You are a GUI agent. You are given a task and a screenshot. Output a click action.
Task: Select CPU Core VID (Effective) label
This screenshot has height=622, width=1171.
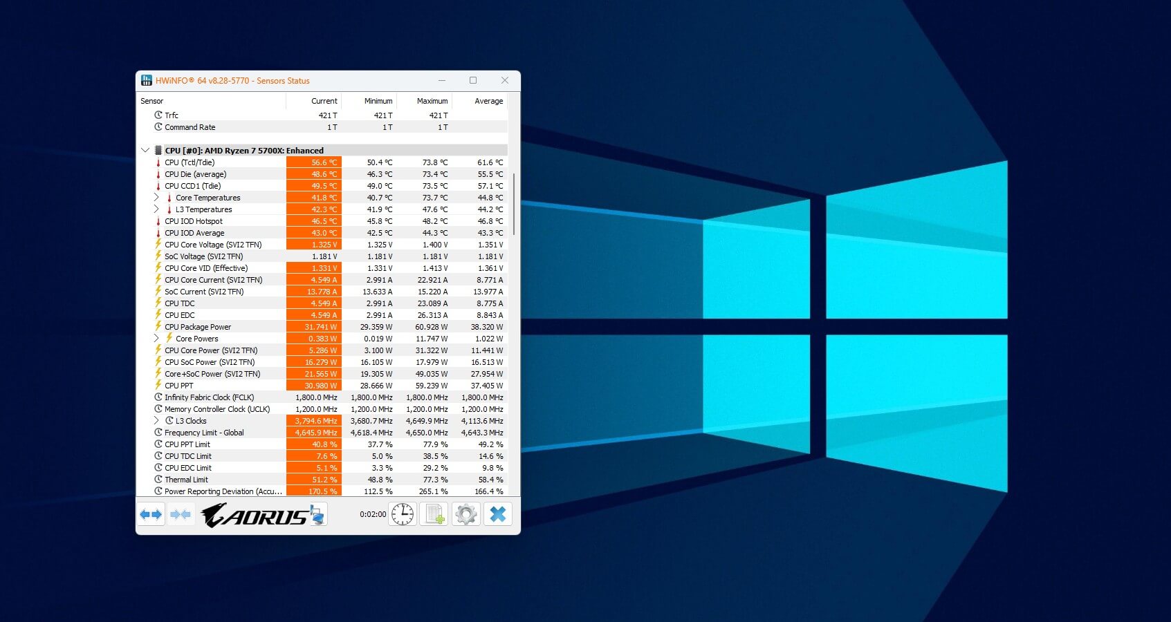(x=206, y=268)
